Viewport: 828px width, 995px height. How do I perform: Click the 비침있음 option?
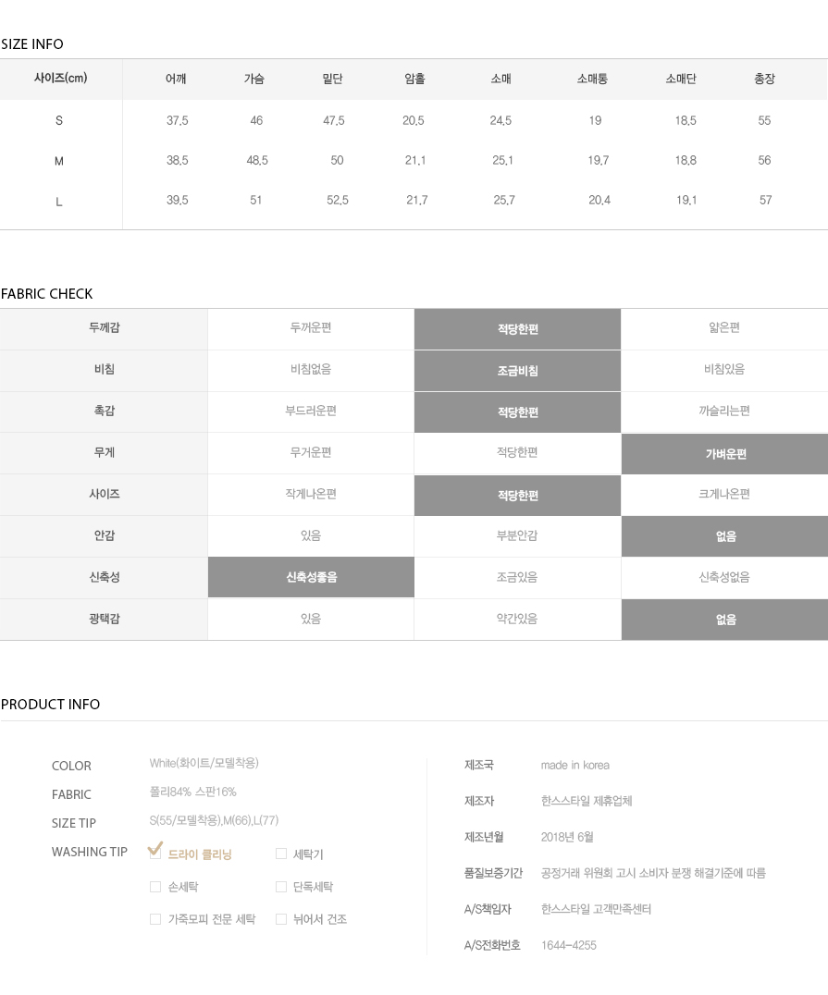724,369
